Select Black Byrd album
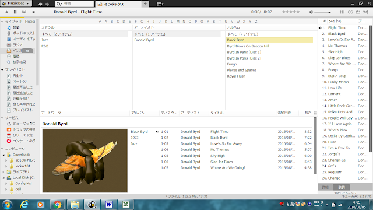Screen dimensions: 373x210 [x=269, y=40]
